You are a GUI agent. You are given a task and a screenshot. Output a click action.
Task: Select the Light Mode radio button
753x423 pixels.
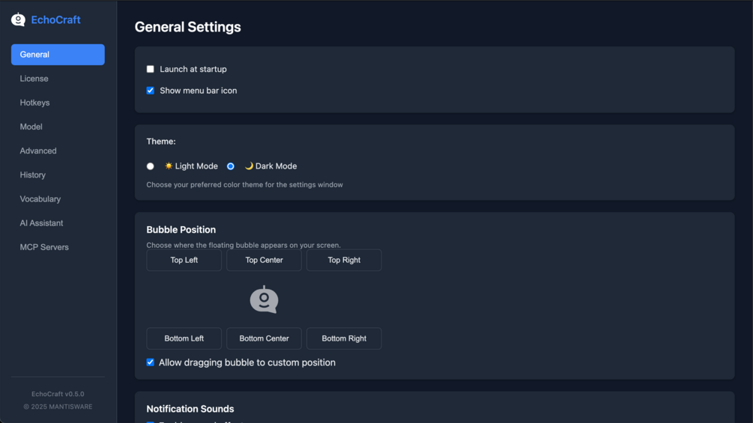click(x=151, y=166)
